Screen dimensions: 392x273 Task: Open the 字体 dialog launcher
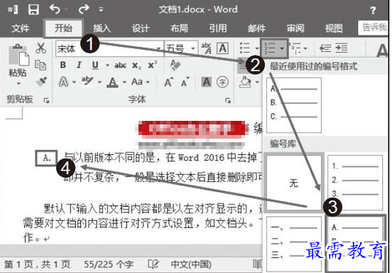pyautogui.click(x=227, y=100)
